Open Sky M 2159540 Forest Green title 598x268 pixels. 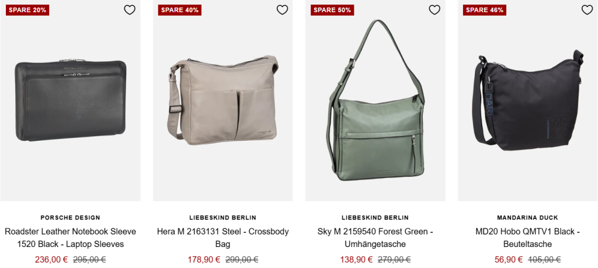375,238
